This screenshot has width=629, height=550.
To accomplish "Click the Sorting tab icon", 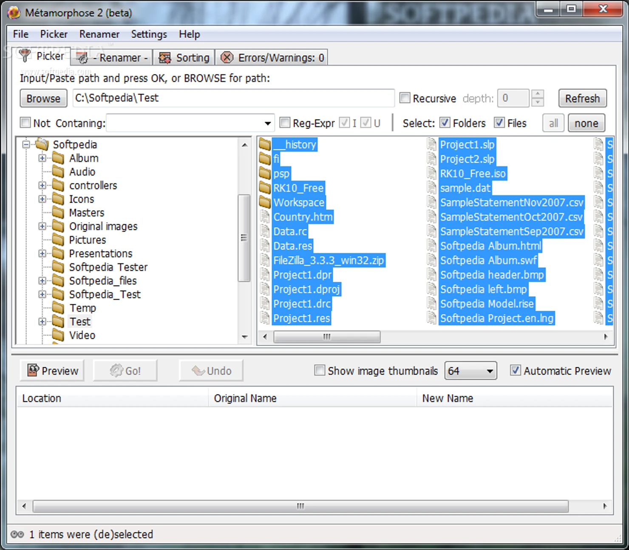I will (x=165, y=58).
